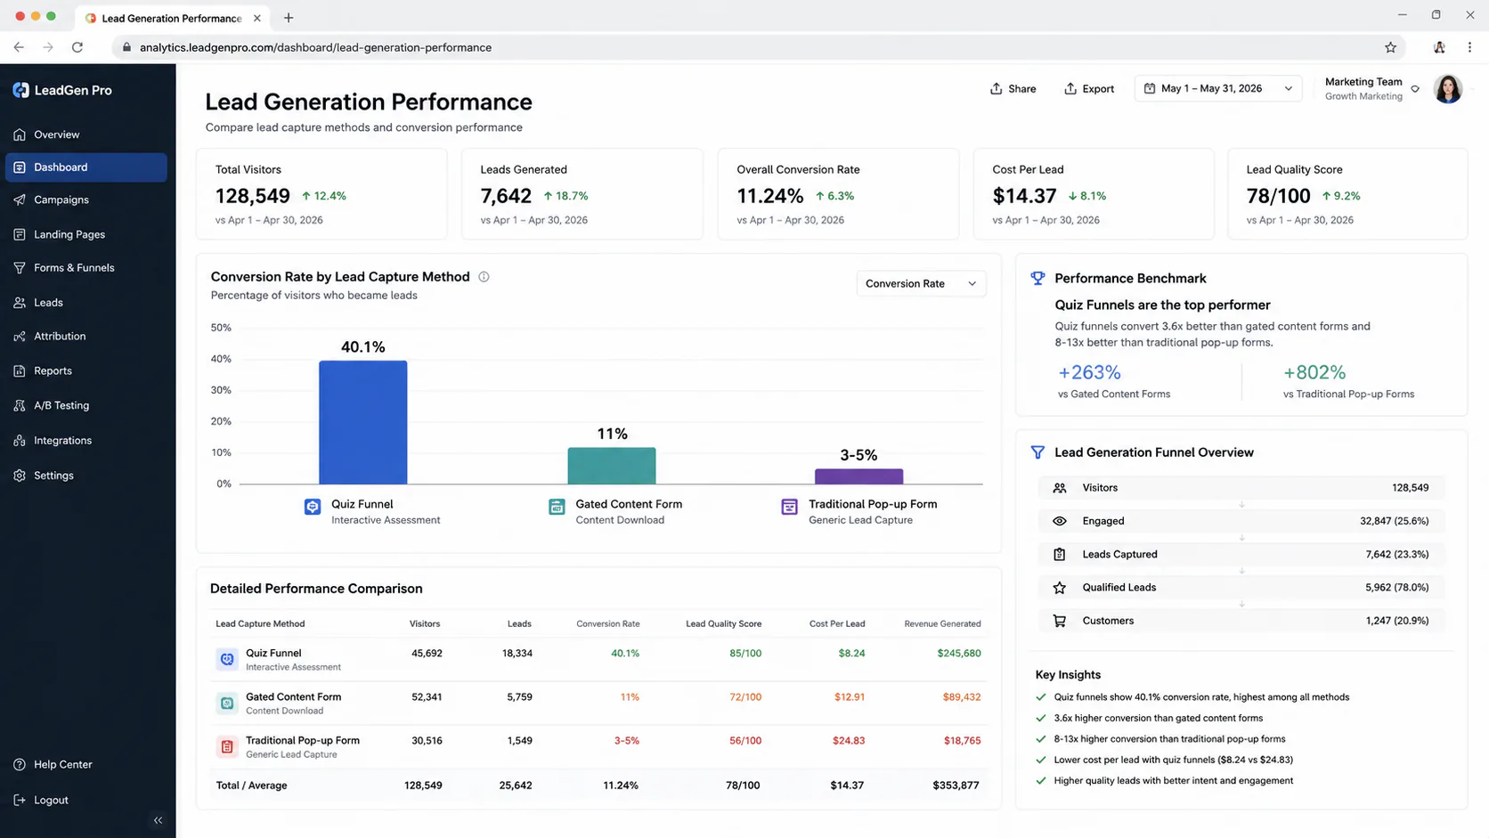The height and width of the screenshot is (838, 1489).
Task: Select the Dashboard sidebar item
Action: point(86,167)
